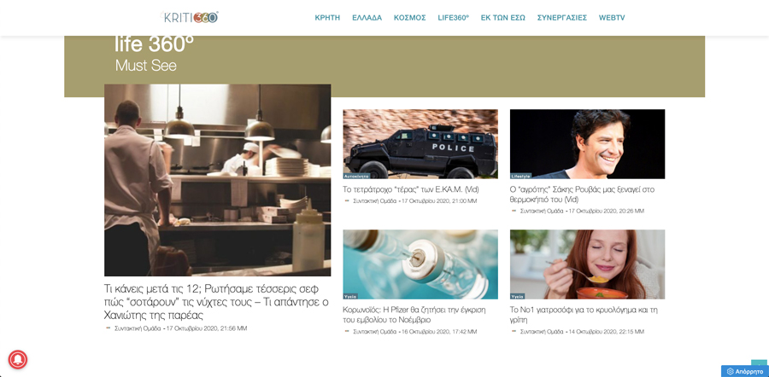Select ΣΥΝΕΡΓΑΣΙΕΣ in the top navigation
The height and width of the screenshot is (377, 769).
pos(562,18)
